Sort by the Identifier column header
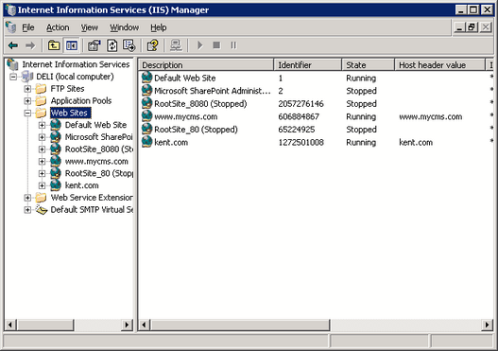The width and height of the screenshot is (498, 351). (x=307, y=65)
